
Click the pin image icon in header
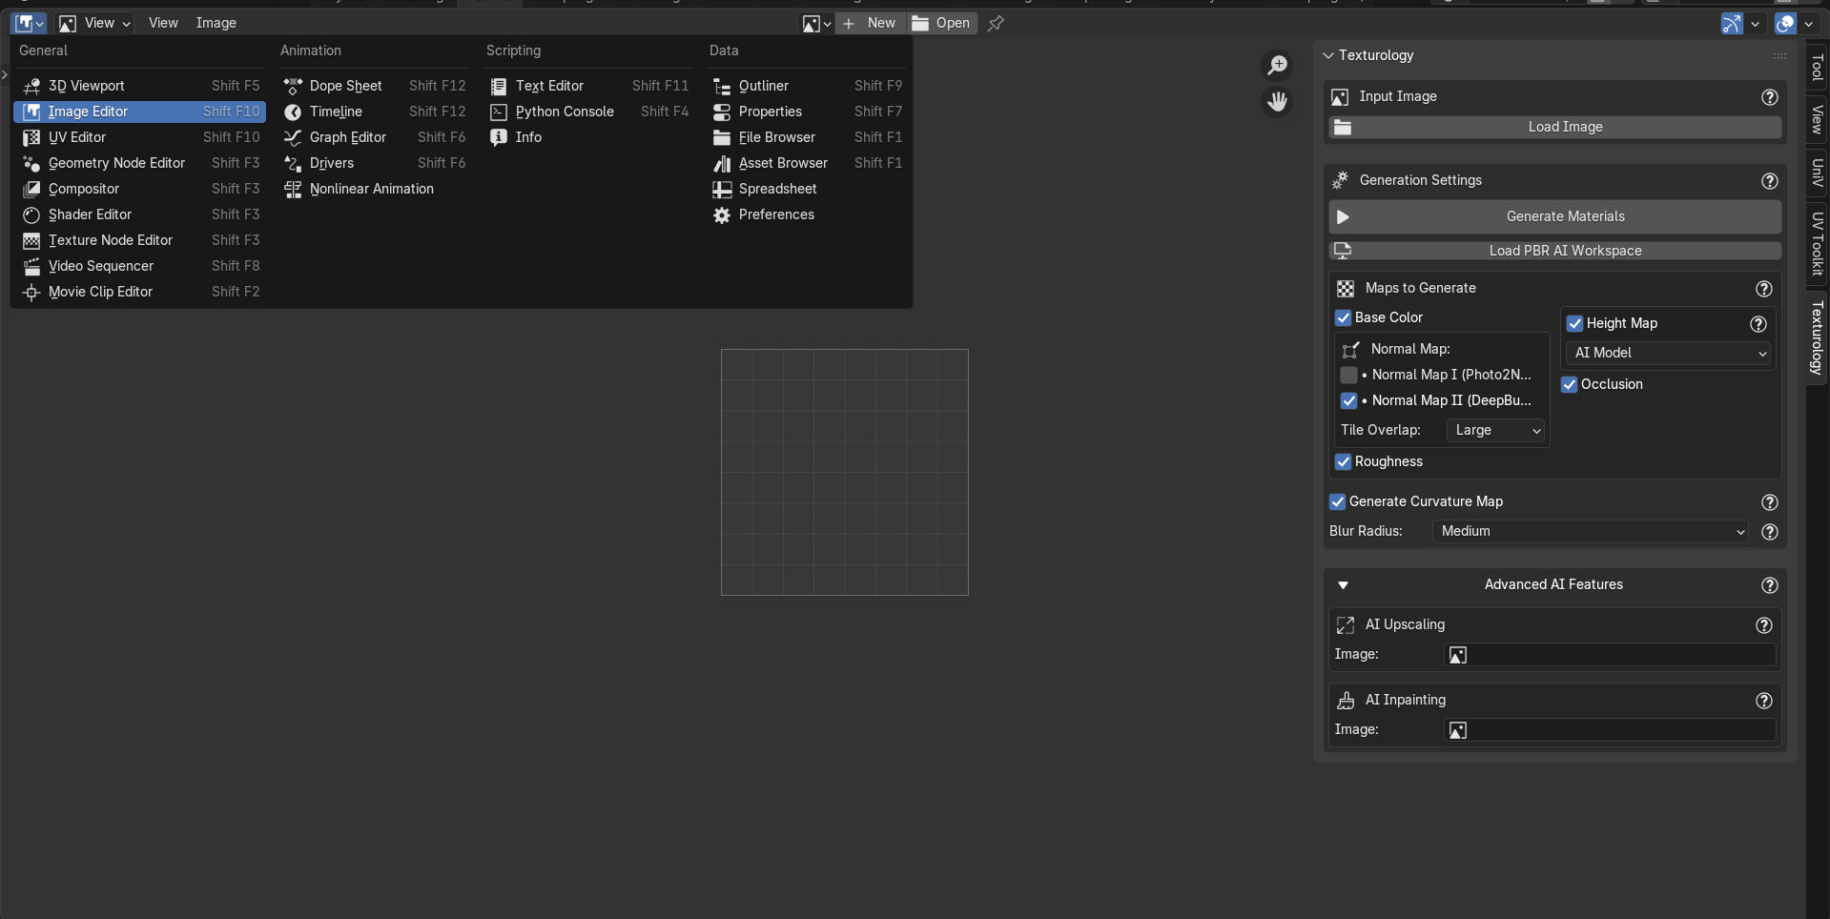[996, 23]
